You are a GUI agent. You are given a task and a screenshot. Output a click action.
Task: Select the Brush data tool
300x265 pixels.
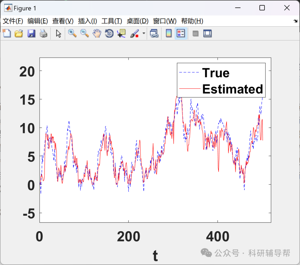click(x=134, y=34)
